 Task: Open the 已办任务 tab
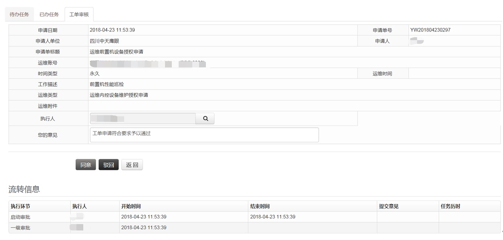click(49, 14)
